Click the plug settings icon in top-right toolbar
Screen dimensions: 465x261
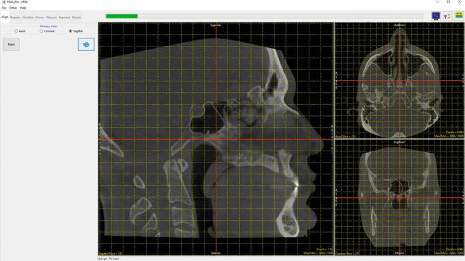pyautogui.click(x=448, y=16)
